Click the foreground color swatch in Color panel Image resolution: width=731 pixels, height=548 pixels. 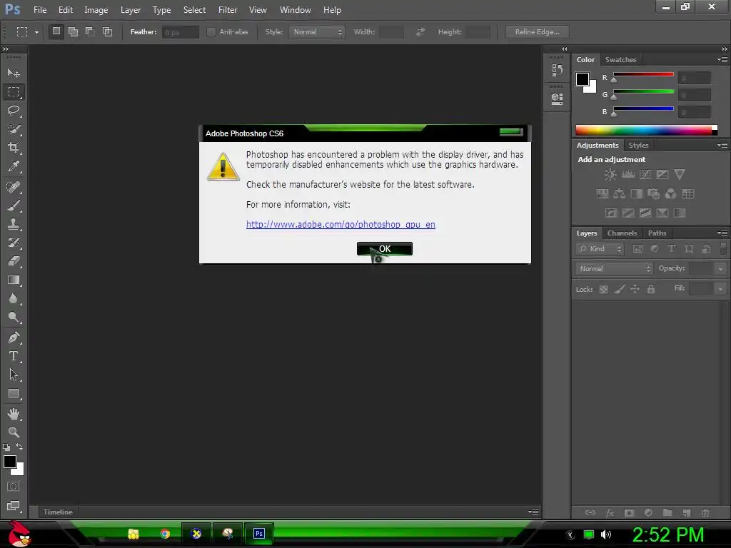pos(583,79)
